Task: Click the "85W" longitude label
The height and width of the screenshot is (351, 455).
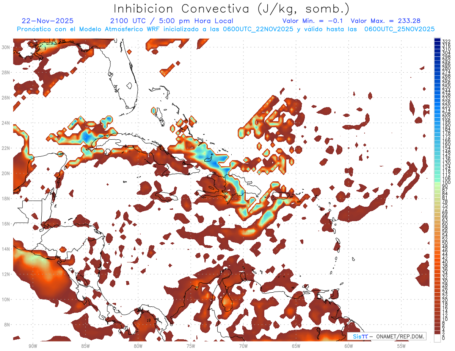Action: click(85, 346)
